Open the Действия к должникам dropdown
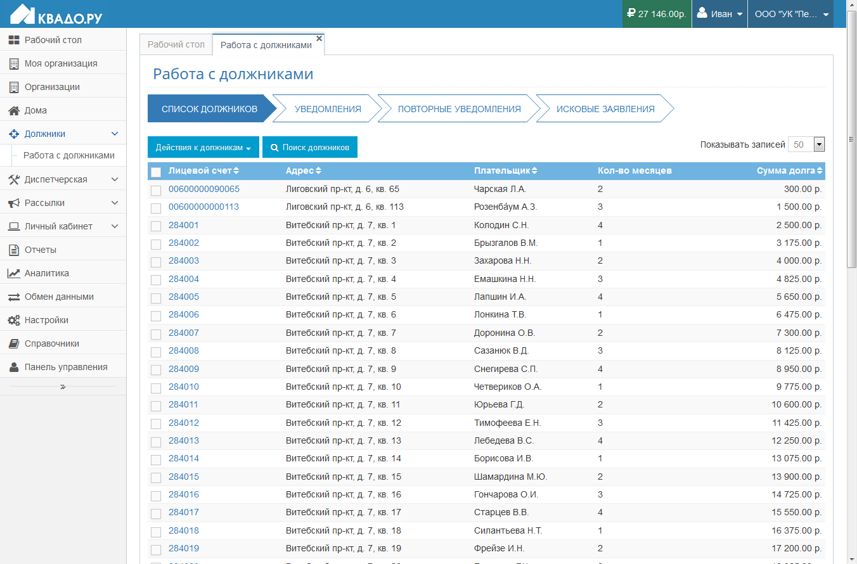 tap(203, 147)
